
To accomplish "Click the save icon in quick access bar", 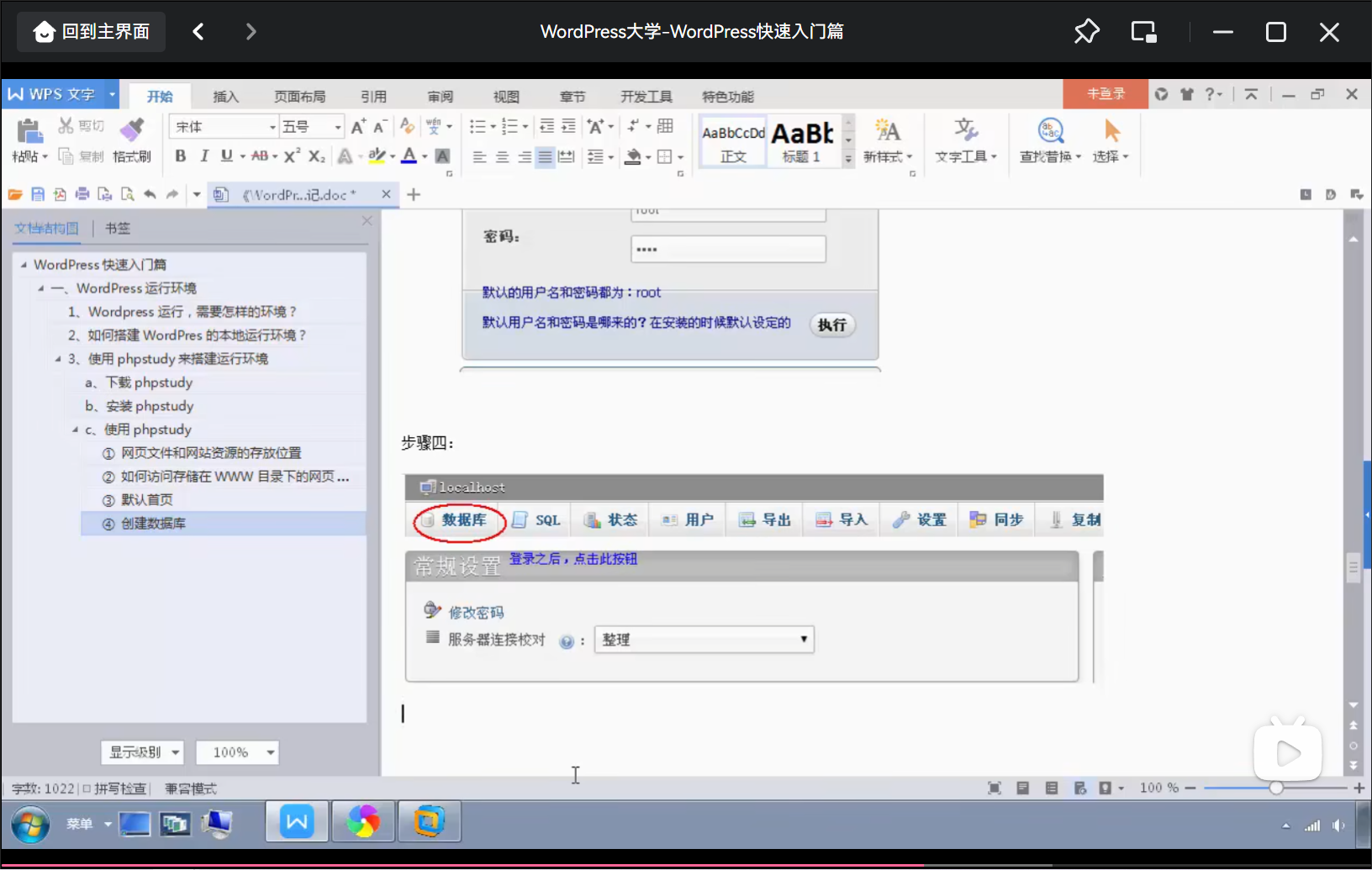I will (38, 194).
